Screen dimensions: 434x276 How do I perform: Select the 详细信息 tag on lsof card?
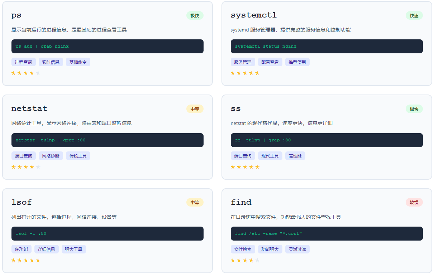point(46,250)
